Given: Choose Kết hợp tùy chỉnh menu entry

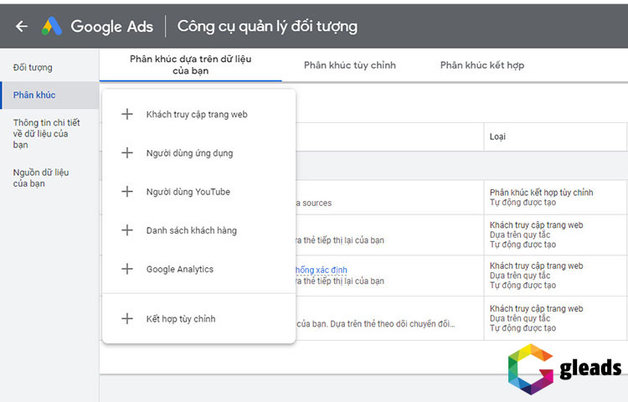Looking at the screenshot, I should click(199, 319).
